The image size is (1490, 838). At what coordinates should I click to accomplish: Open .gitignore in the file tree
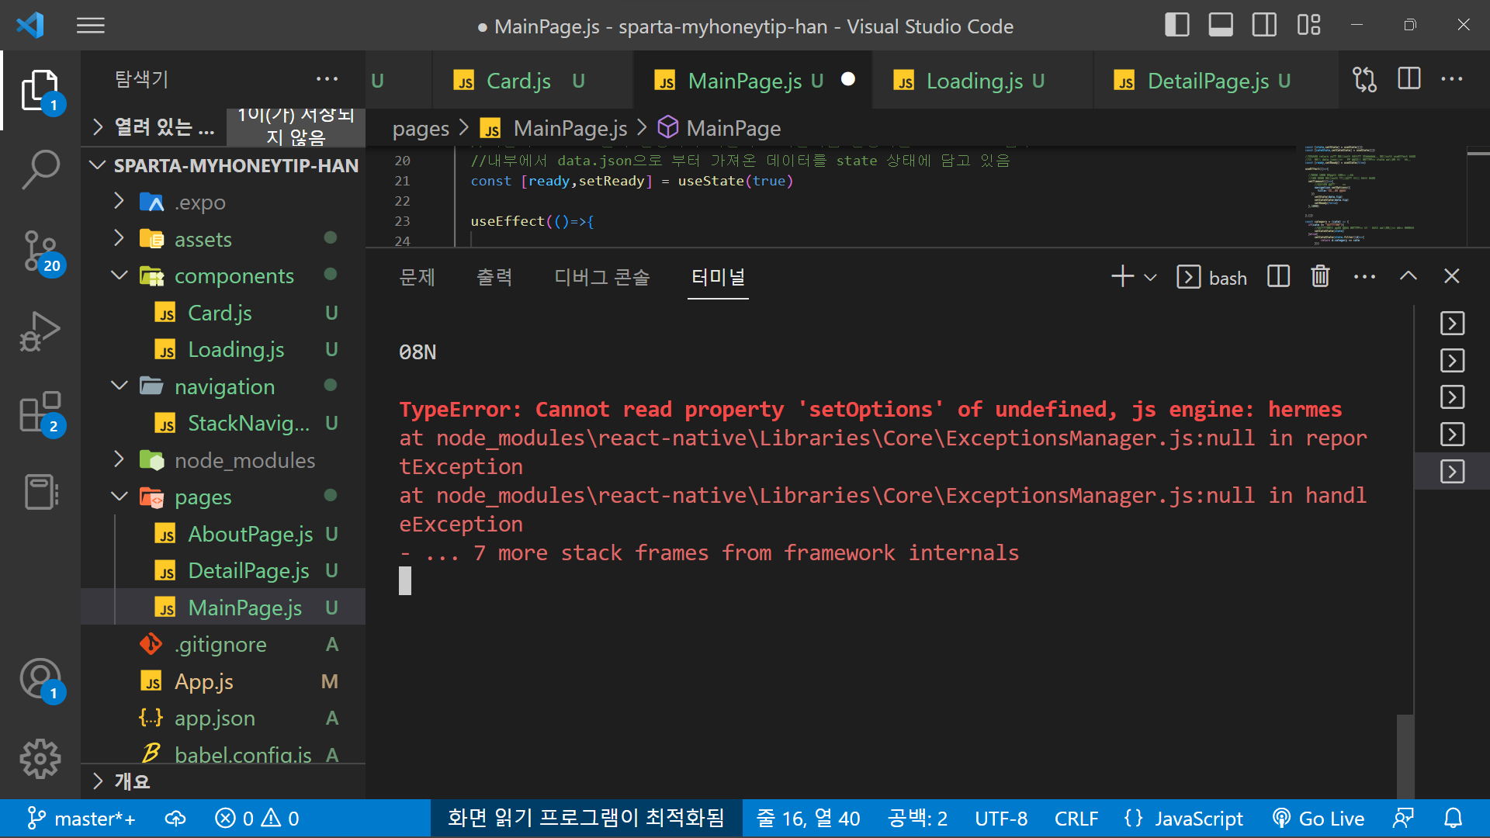(x=223, y=644)
